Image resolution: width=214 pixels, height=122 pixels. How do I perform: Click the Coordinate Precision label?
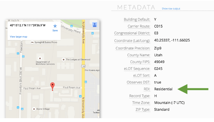click(133, 48)
